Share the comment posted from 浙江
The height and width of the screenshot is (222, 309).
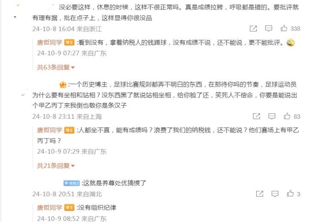(253, 29)
